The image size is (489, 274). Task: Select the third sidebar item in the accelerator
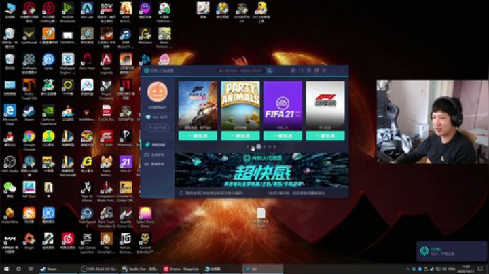coord(157,164)
